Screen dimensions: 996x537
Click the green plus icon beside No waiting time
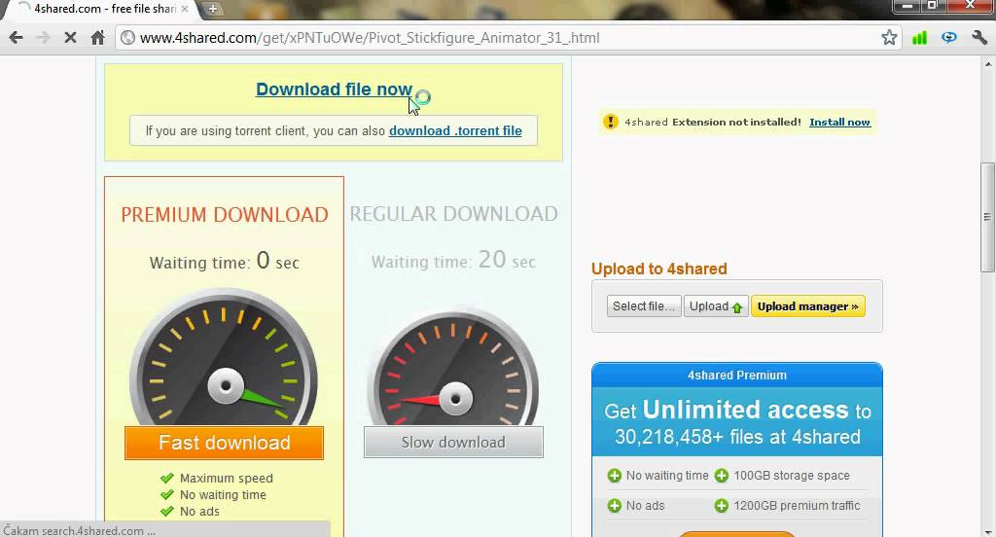(615, 476)
